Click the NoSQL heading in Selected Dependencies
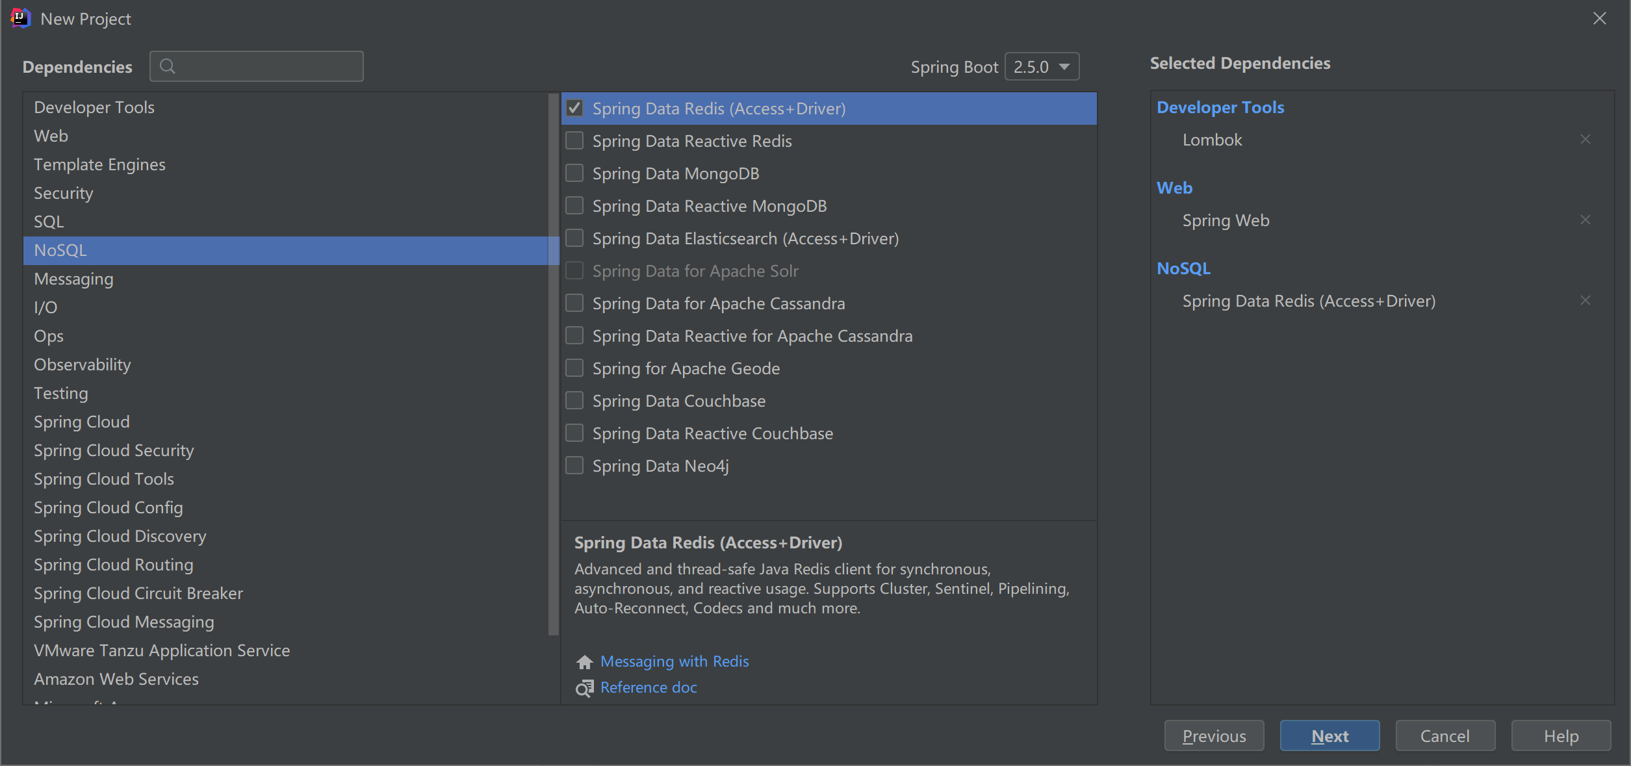The height and width of the screenshot is (766, 1631). tap(1183, 268)
